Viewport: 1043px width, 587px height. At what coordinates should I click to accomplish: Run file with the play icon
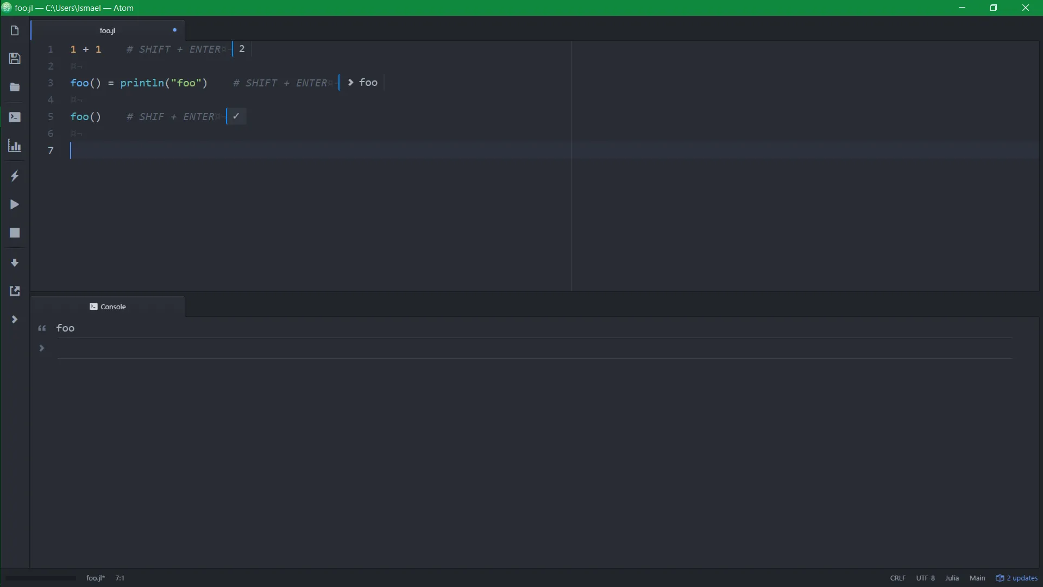(x=15, y=204)
